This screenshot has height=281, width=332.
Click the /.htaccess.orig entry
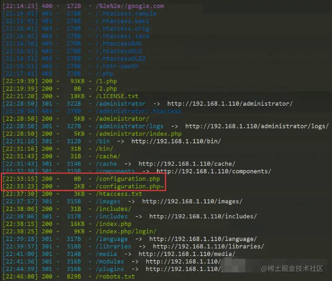click(x=122, y=29)
